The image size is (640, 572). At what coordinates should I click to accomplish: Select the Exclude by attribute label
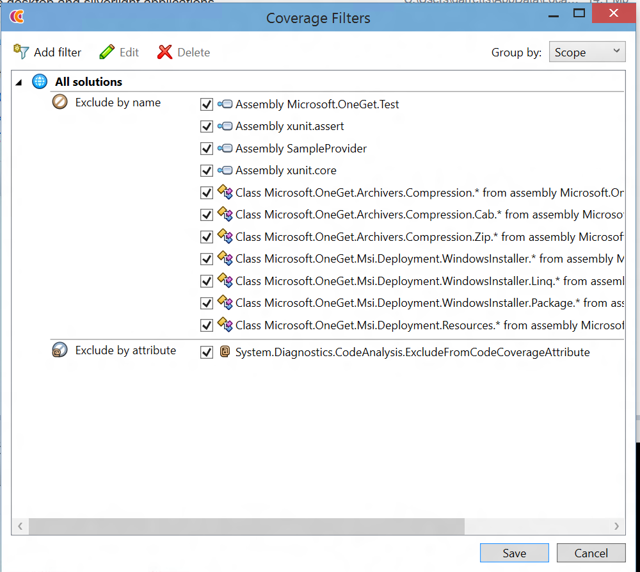125,350
